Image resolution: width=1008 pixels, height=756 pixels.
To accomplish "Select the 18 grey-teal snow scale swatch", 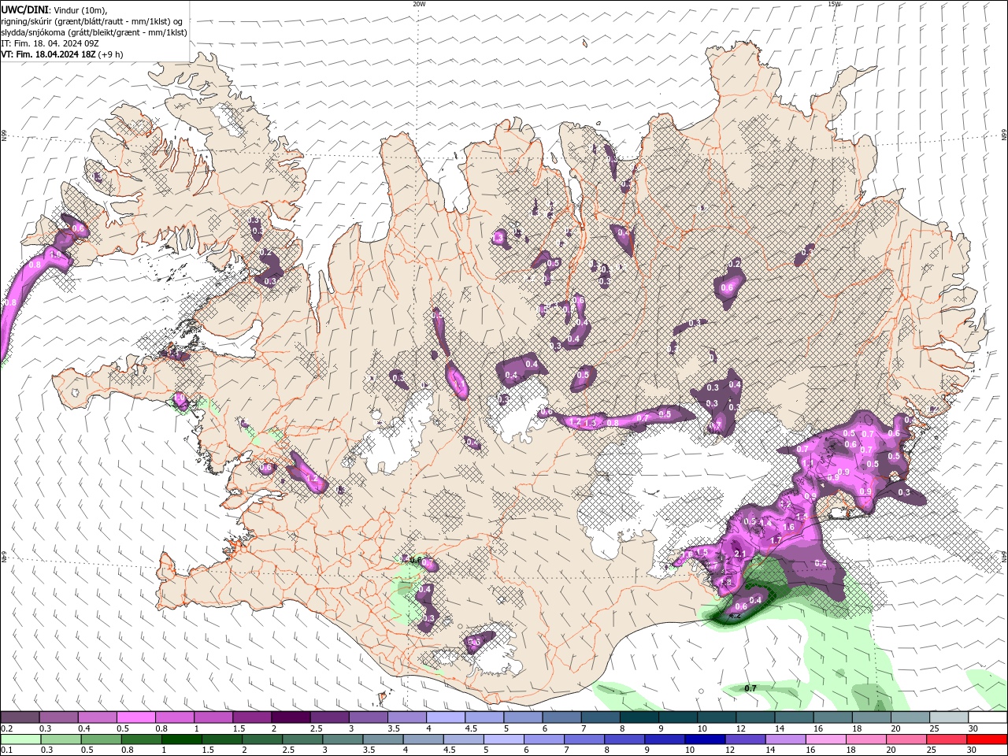I will coord(870,717).
